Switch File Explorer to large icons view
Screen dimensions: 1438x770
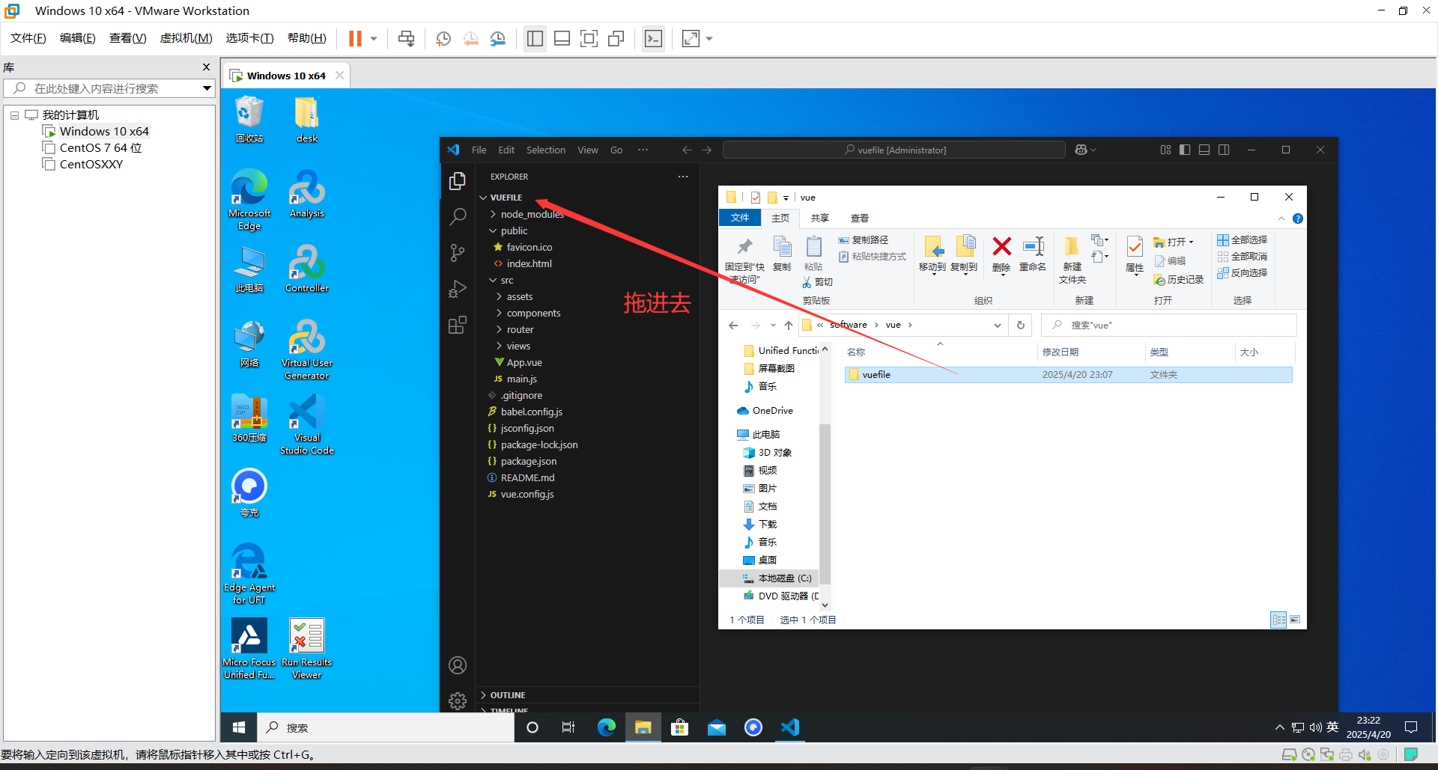coord(1295,620)
